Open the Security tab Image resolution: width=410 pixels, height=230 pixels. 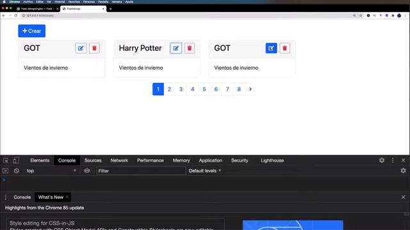click(x=240, y=160)
